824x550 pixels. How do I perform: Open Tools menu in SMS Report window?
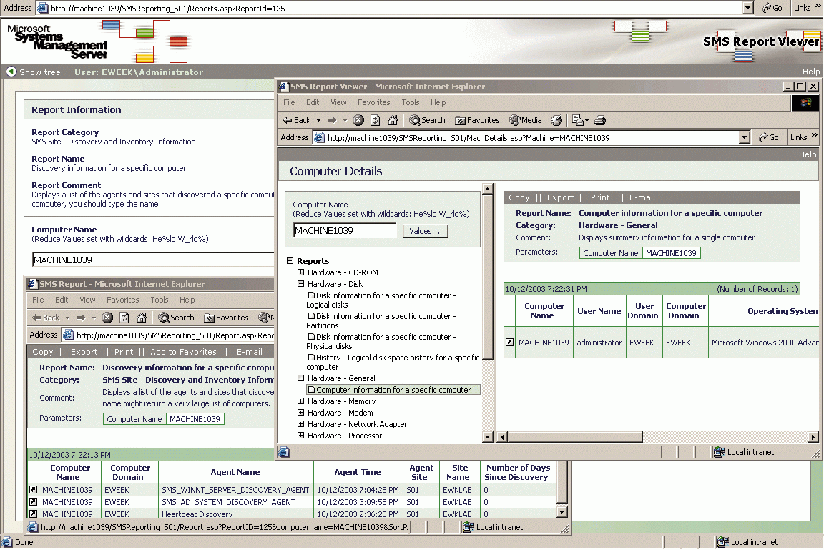click(x=160, y=300)
